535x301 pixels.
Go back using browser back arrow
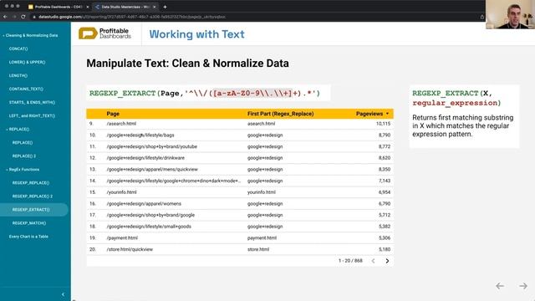point(6,17)
